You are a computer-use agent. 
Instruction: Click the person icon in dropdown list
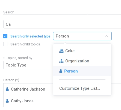pyautogui.click(x=61, y=71)
